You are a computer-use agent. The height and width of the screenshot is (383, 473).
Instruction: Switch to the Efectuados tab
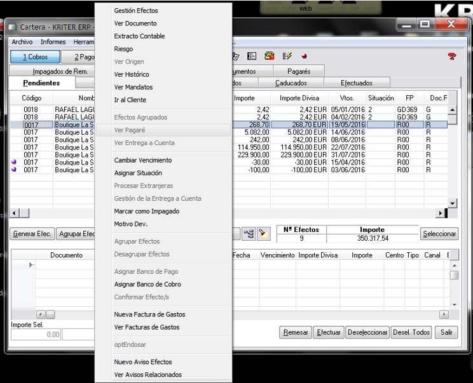coord(357,83)
